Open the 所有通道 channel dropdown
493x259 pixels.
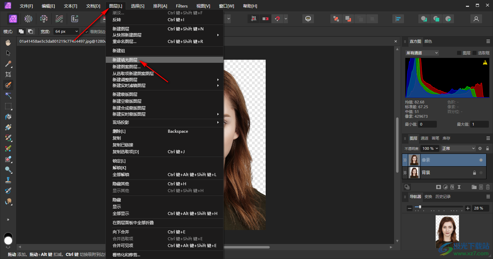pyautogui.click(x=422, y=53)
